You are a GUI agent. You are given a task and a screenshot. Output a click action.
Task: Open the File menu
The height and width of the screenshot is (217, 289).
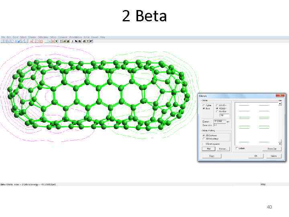(x=3, y=37)
